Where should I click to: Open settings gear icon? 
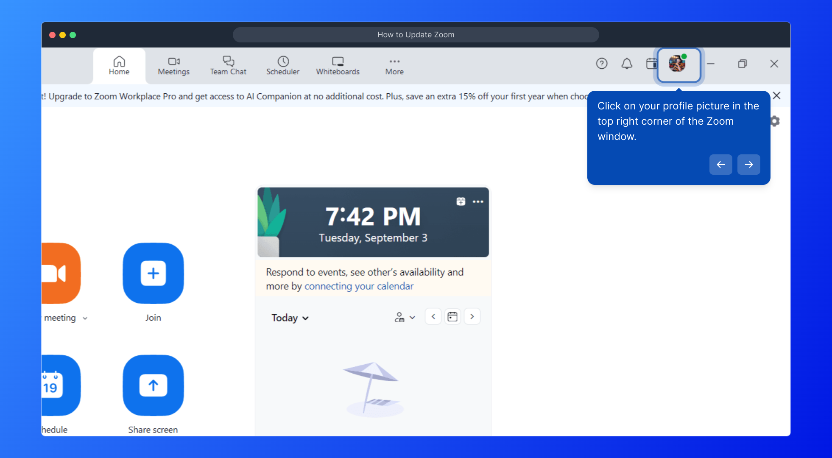(775, 121)
